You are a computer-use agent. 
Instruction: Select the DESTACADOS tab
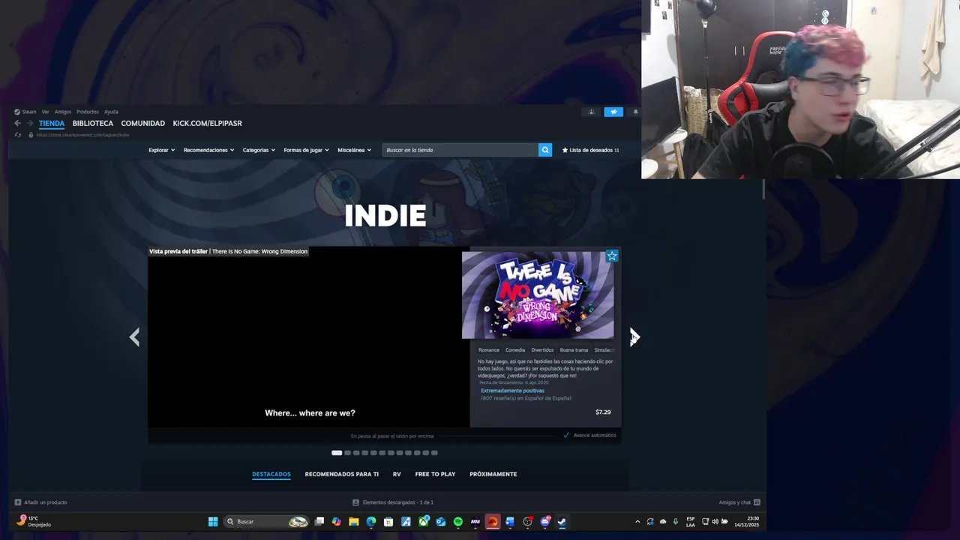271,474
